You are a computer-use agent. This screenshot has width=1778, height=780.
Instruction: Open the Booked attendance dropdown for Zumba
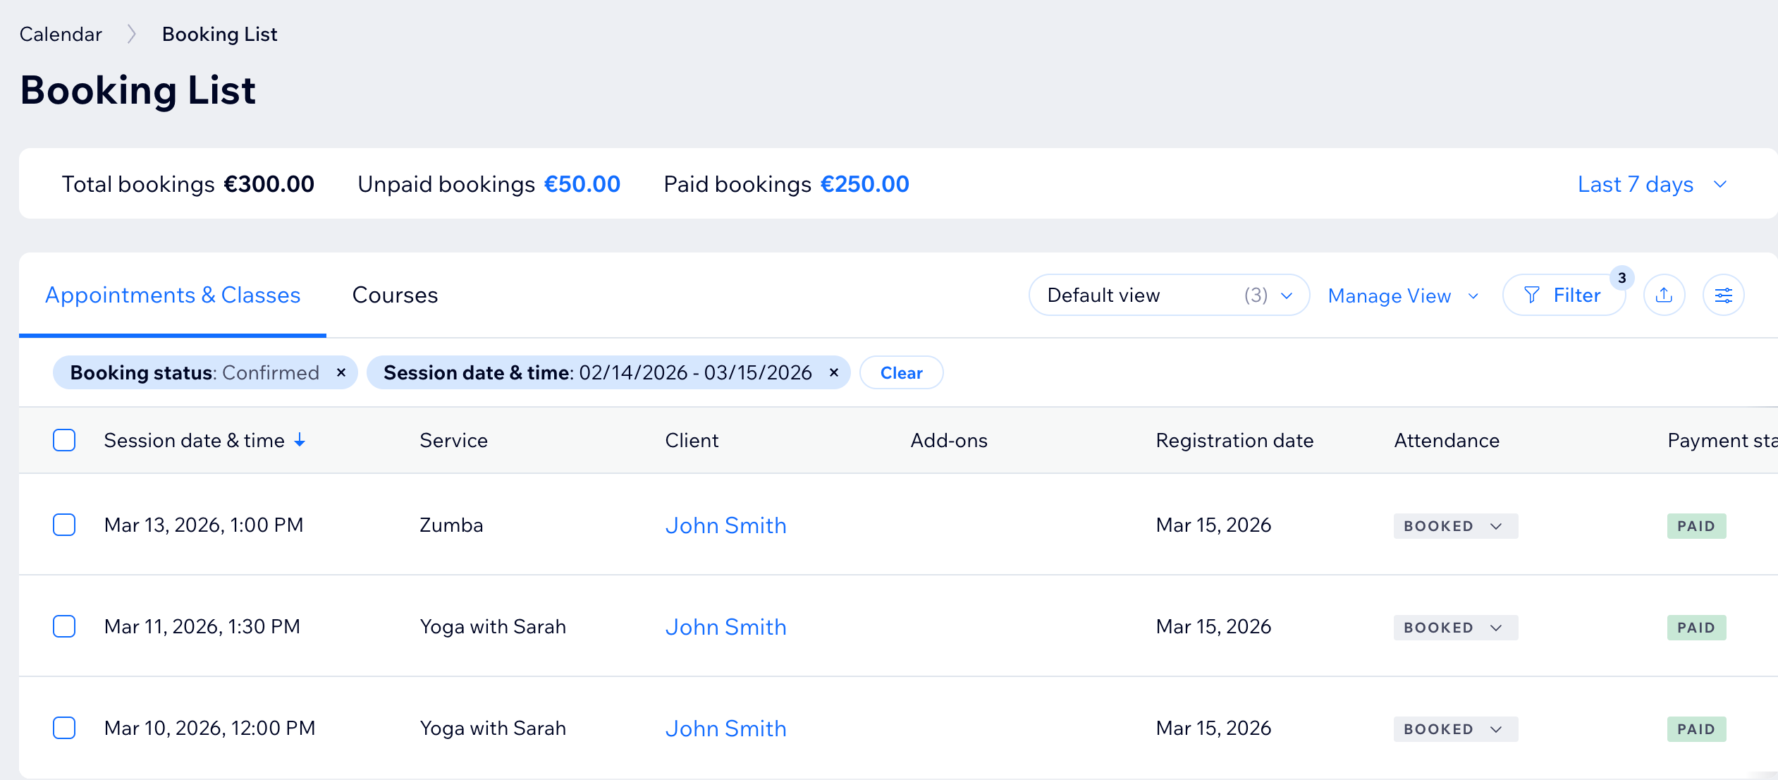(x=1454, y=525)
